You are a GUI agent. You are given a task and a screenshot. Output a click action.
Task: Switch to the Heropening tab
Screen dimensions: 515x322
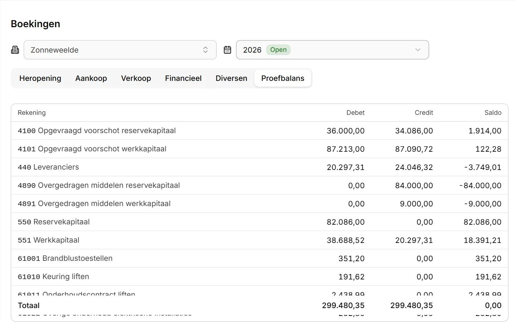(40, 78)
